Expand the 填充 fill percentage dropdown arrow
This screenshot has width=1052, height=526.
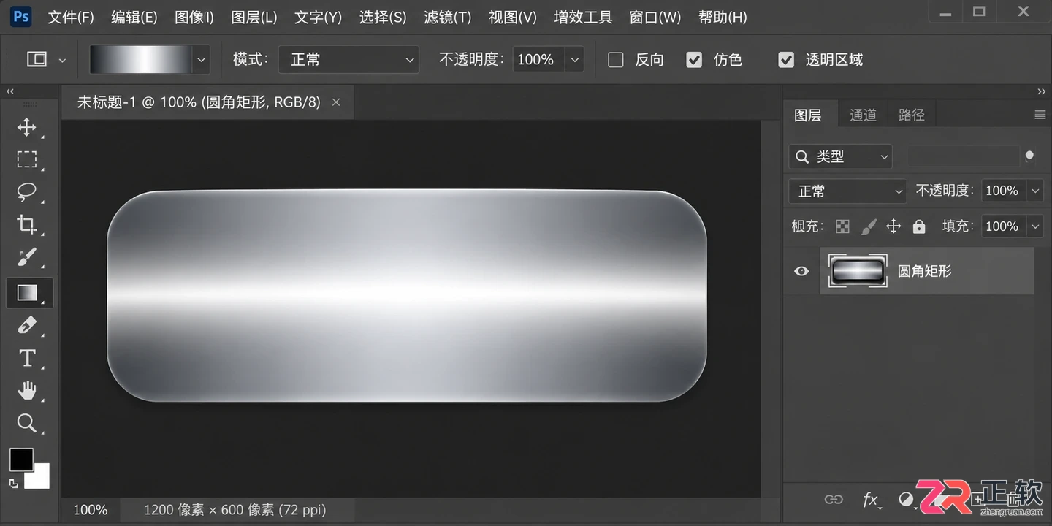tap(1035, 226)
